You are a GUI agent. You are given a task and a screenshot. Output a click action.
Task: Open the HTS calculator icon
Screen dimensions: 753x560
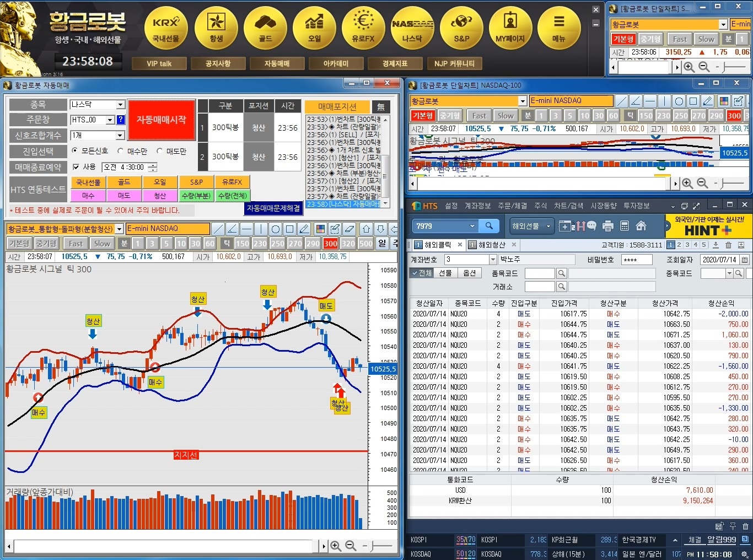(x=625, y=226)
